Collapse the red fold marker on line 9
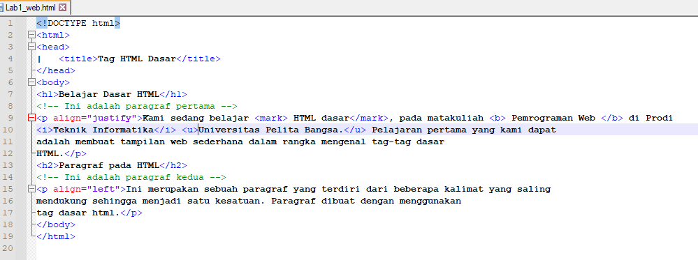The height and width of the screenshot is (260, 698). tap(31, 118)
